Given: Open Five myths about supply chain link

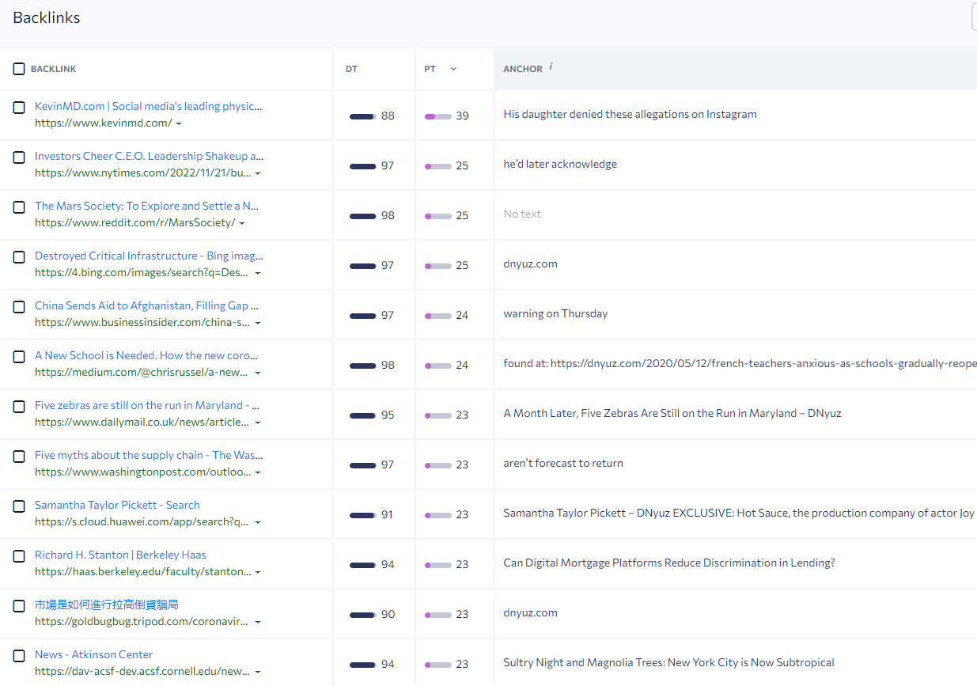Looking at the screenshot, I should click(149, 455).
